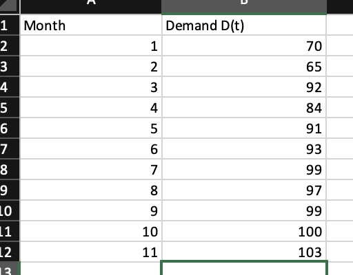Click the cell containing demand value 70
The width and height of the screenshot is (353, 275).
(x=244, y=46)
